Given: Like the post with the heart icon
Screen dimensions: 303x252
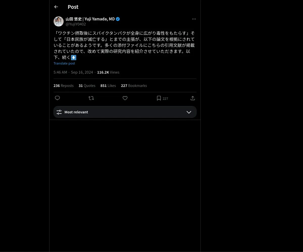Looking at the screenshot, I should point(125,98).
